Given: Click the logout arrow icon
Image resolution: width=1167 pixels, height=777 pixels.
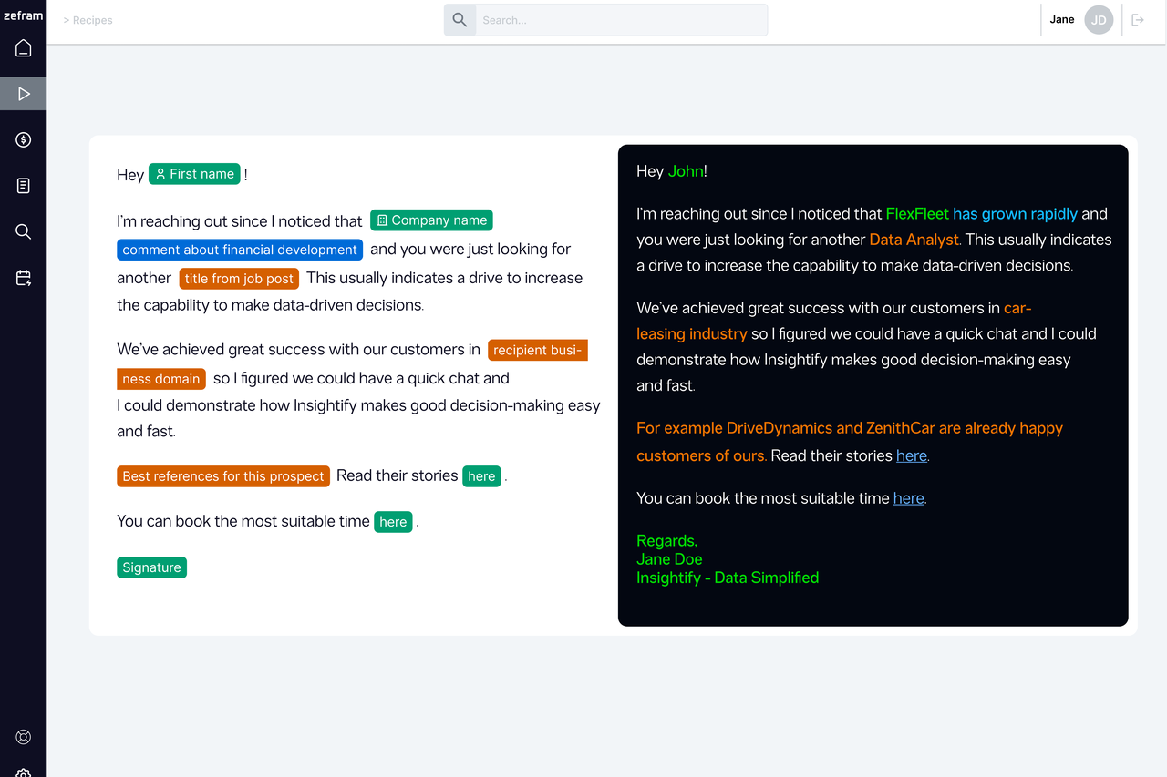Looking at the screenshot, I should [x=1138, y=20].
